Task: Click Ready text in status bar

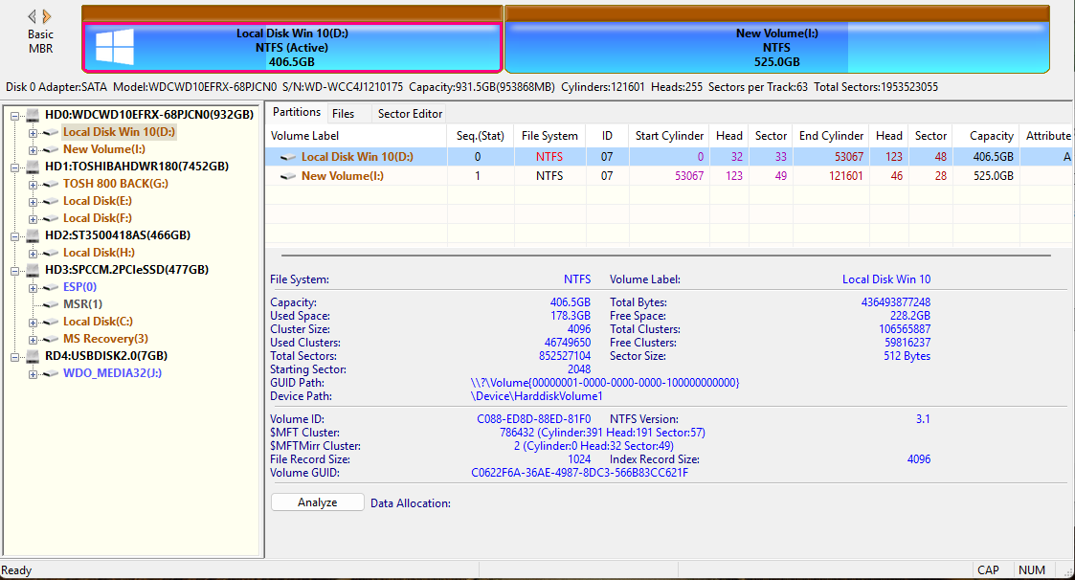Action: click(16, 570)
